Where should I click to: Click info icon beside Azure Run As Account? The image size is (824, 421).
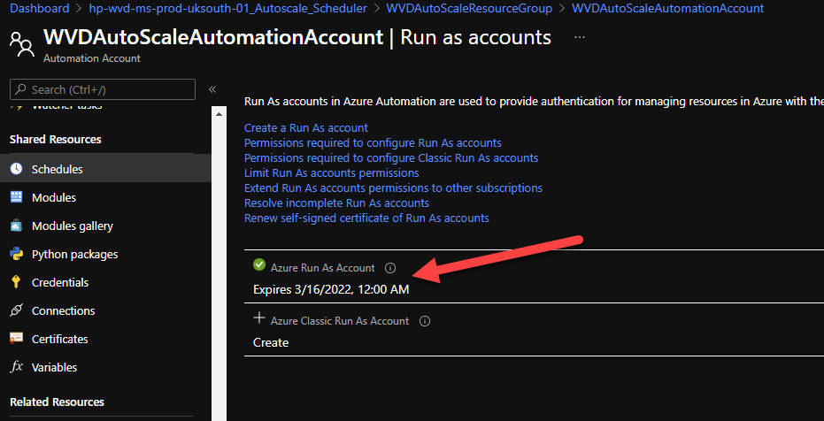tap(390, 268)
